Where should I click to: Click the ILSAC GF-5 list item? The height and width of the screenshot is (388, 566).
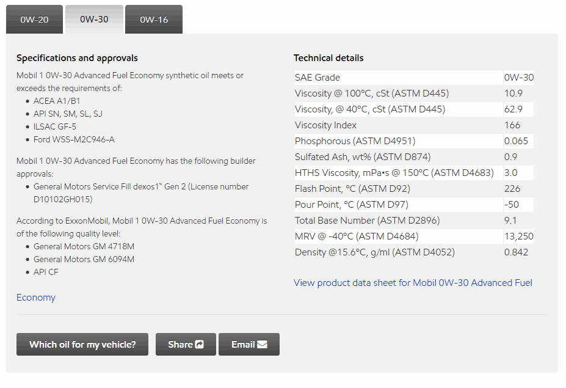[55, 126]
